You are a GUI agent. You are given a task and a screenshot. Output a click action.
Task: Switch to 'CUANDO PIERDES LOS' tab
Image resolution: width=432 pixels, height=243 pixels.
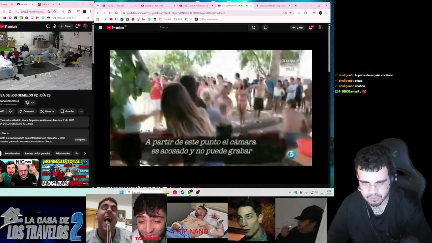[x=196, y=5]
